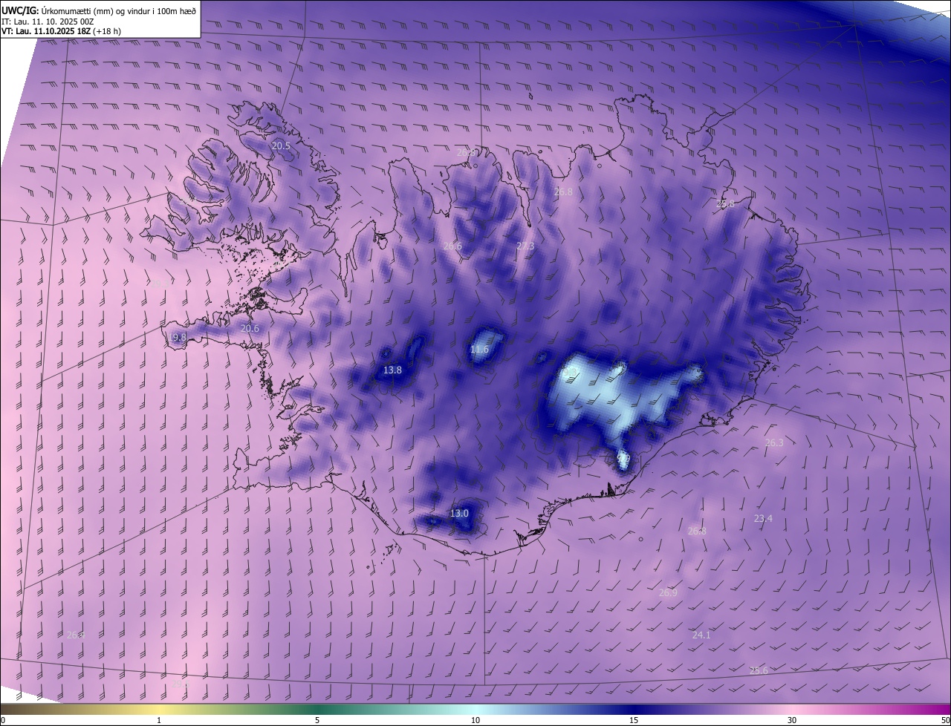This screenshot has height=726, width=951.
Task: Click the 20.6 value on the map
Action: [250, 329]
